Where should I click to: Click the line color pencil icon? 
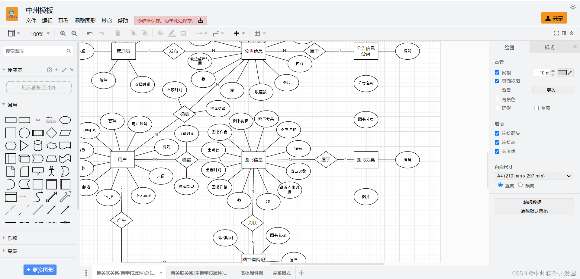click(172, 33)
